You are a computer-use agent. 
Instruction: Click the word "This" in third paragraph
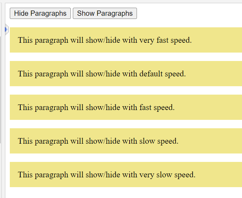coord(25,107)
